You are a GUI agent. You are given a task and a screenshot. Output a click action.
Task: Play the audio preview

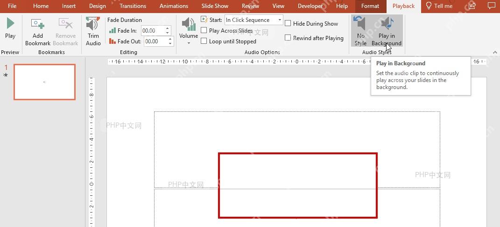pos(10,28)
